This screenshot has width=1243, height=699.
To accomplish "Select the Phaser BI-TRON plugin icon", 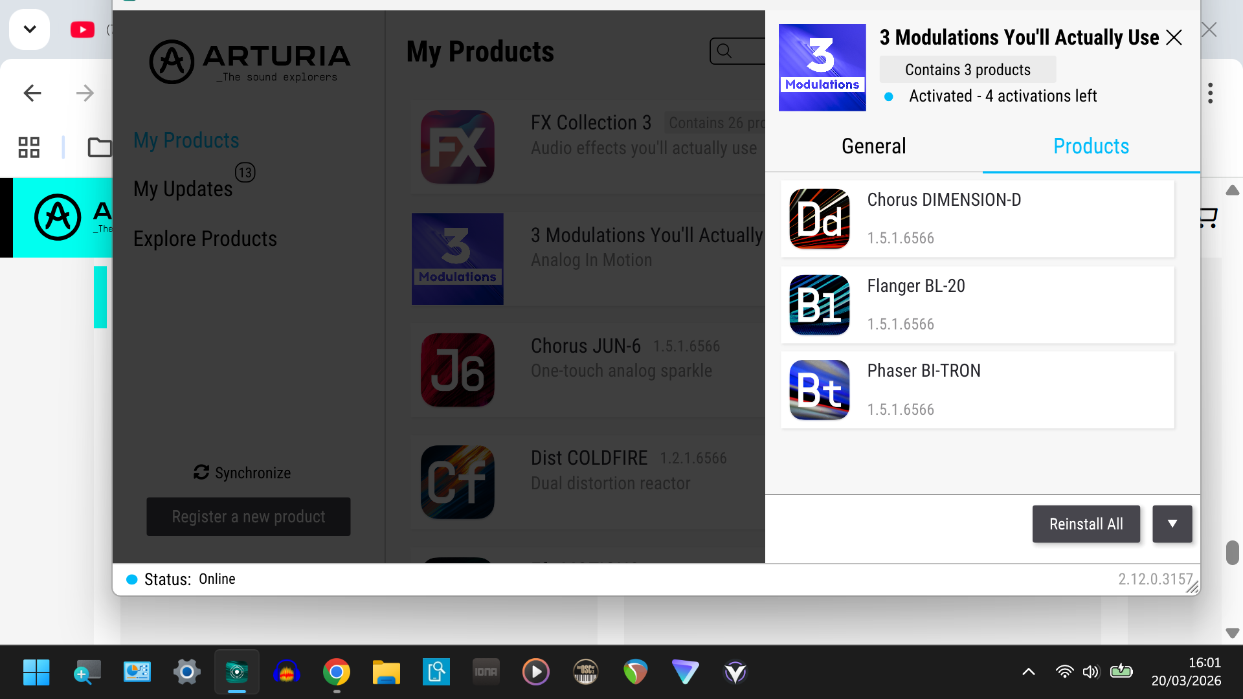I will point(819,390).
